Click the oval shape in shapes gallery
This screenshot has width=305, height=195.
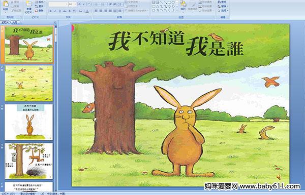[x=173, y=3]
